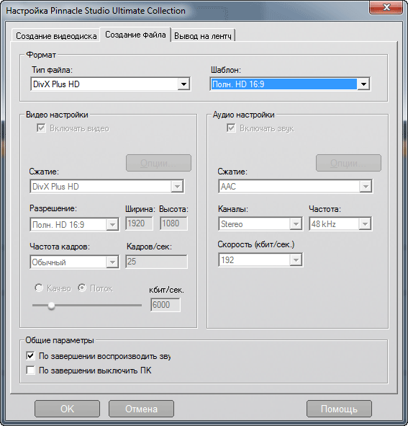Toggle the Включать звук checkbox
The width and height of the screenshot is (408, 426).
click(231, 128)
